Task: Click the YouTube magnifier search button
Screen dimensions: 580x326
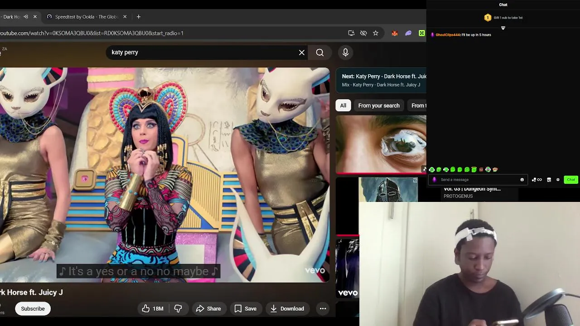Action: (x=320, y=53)
